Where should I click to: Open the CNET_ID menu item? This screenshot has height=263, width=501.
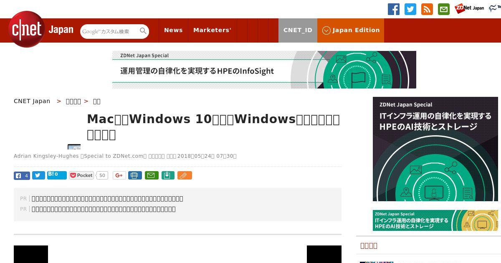pos(298,30)
